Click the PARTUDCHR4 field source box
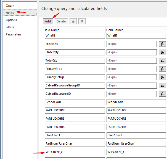167x159 pixels. point(136,127)
